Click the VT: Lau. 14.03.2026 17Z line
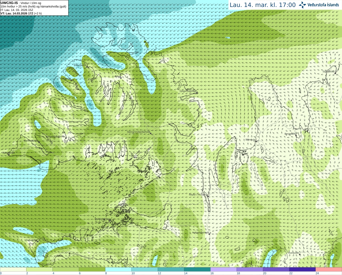 (x=21, y=13)
